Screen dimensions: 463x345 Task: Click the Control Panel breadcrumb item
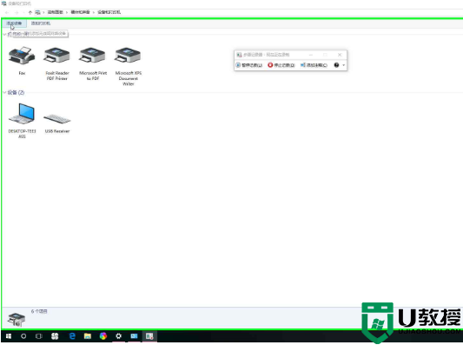(56, 12)
